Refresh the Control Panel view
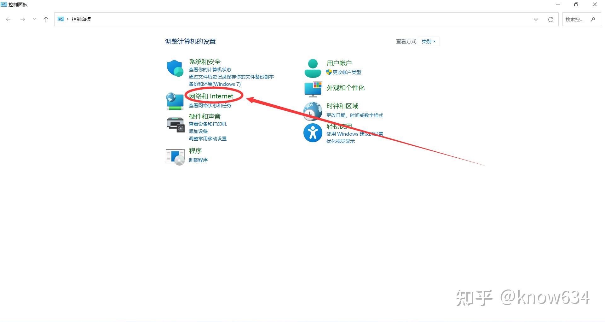Viewport: 605px width, 322px height. pos(550,19)
